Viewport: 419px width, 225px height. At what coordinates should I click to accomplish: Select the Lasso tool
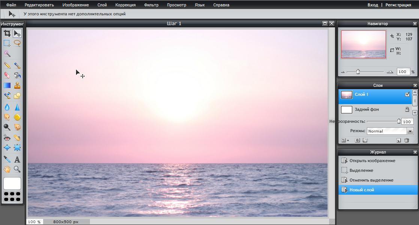coord(17,43)
